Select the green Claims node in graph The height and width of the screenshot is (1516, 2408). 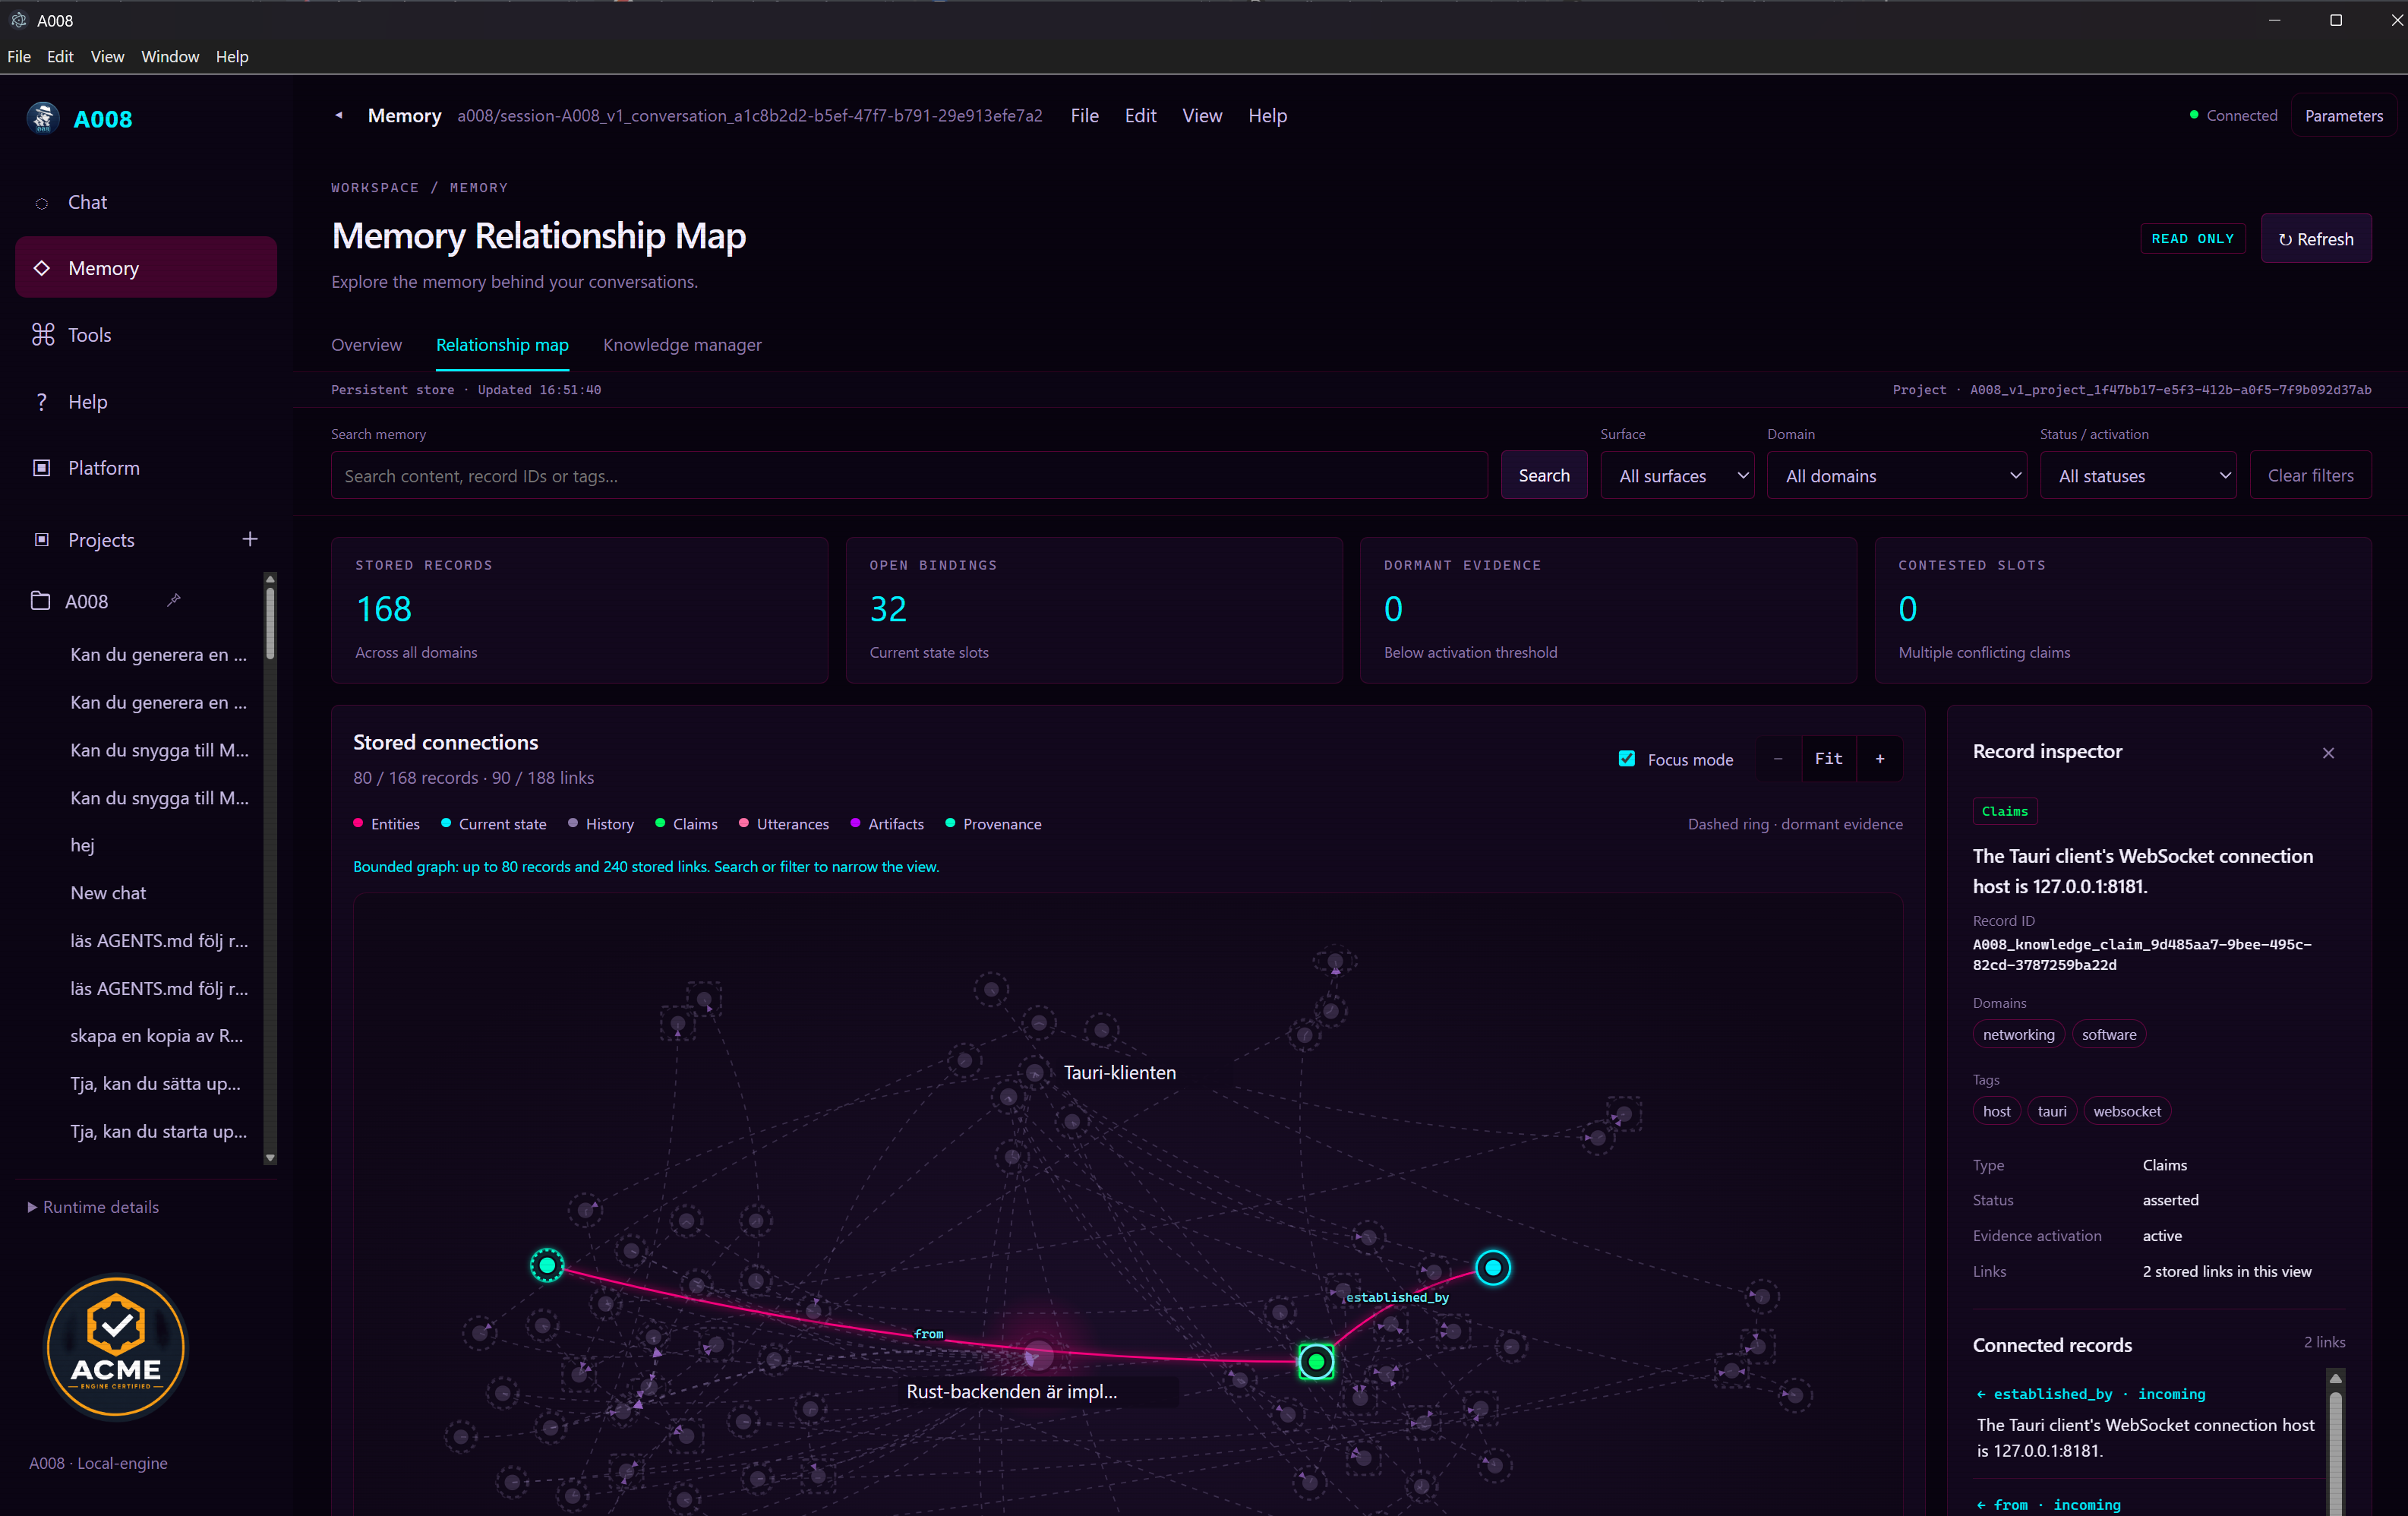1316,1361
